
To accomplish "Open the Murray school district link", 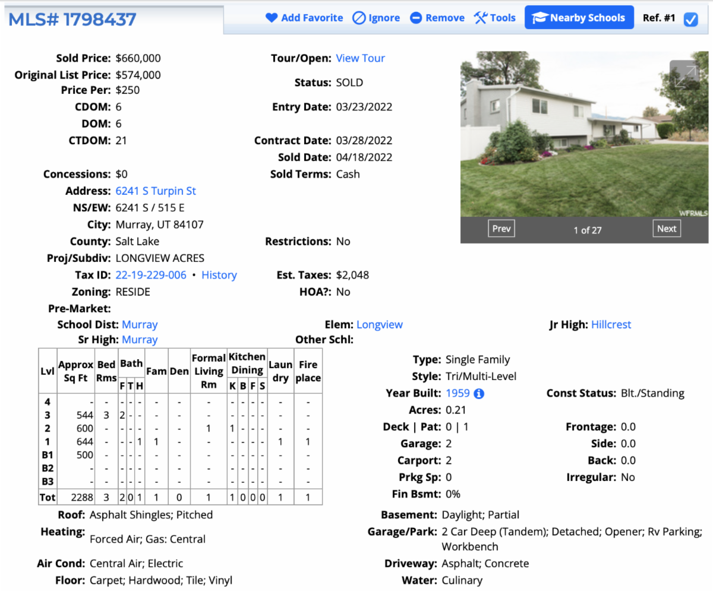I will tap(140, 324).
